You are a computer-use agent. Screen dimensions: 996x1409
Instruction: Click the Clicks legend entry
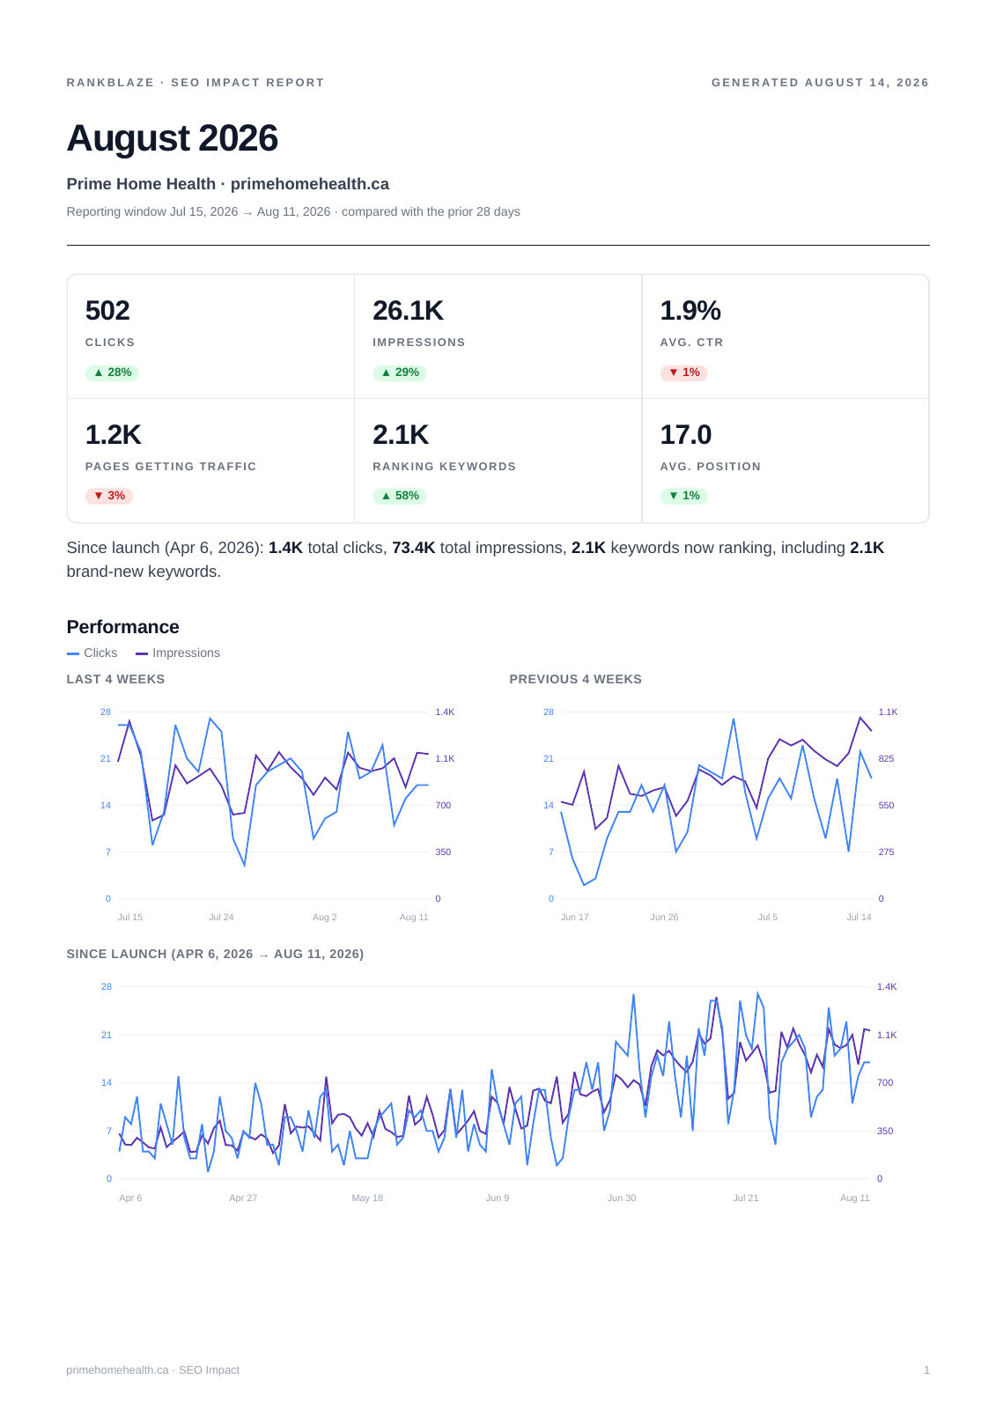pos(92,653)
